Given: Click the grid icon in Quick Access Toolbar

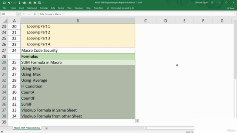Looking at the screenshot, I should point(30,3).
